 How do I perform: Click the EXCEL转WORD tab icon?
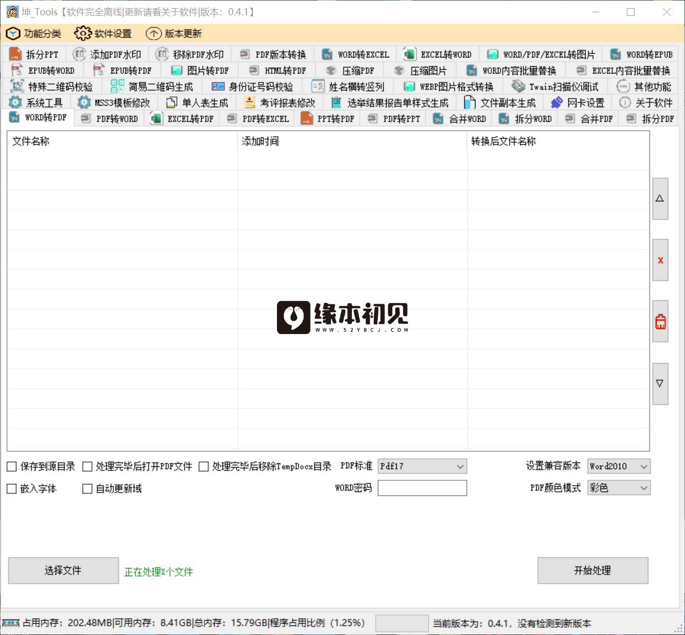[x=410, y=54]
